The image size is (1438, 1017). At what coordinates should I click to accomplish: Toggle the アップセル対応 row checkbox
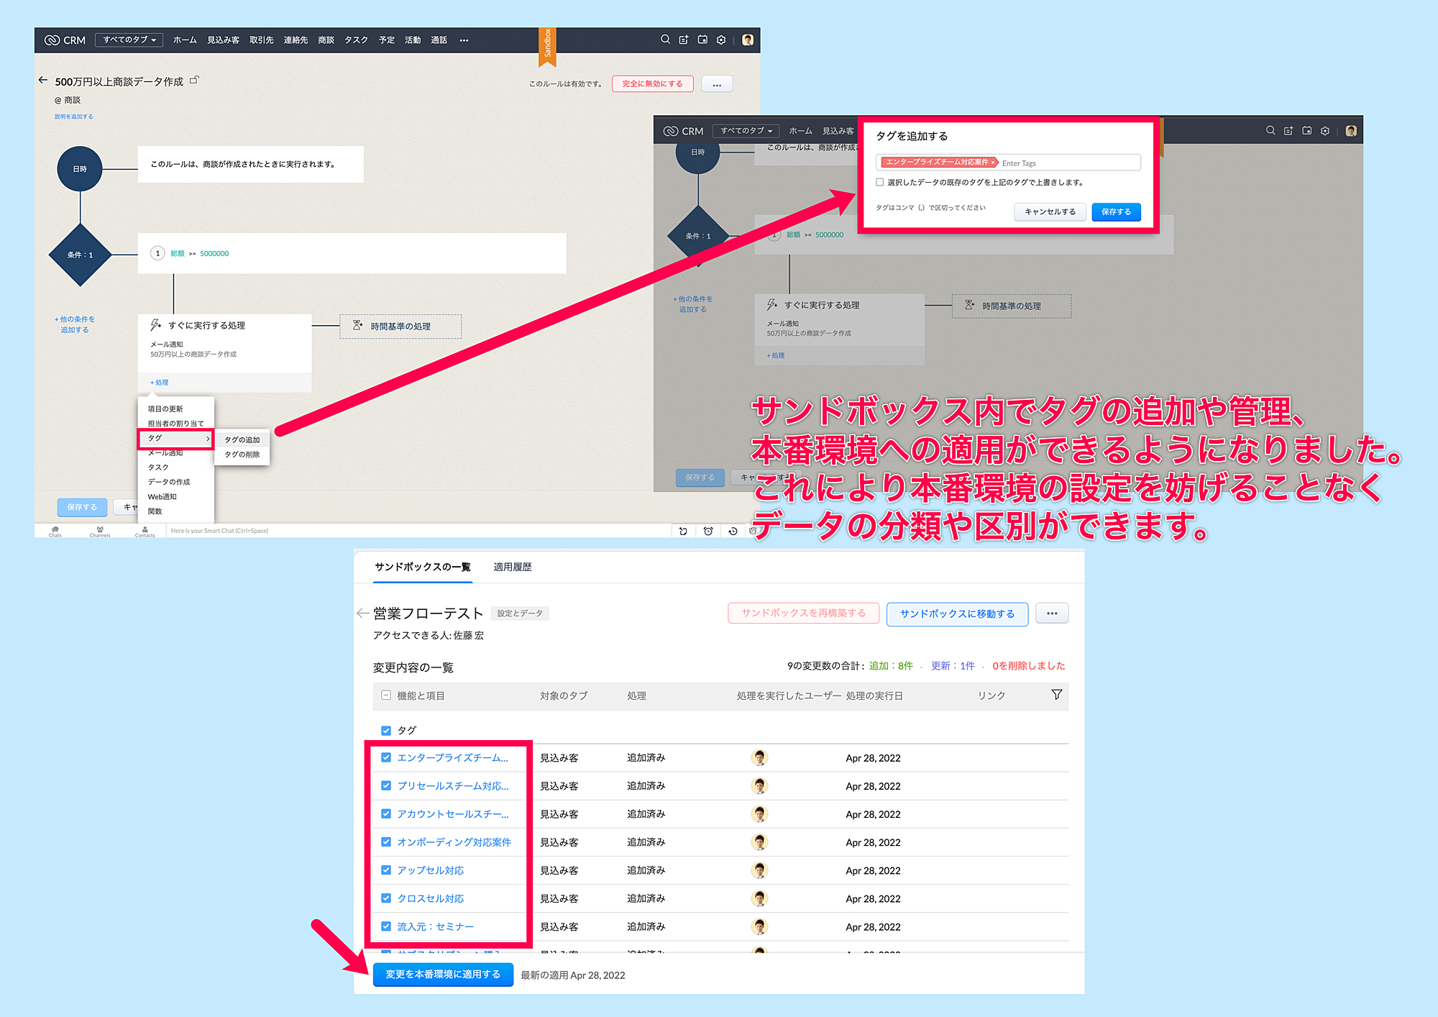(x=386, y=870)
